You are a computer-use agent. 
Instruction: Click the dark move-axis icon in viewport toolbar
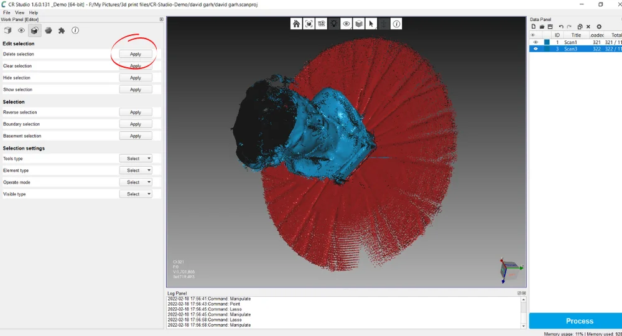[x=384, y=24]
